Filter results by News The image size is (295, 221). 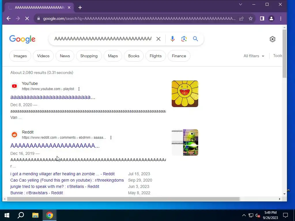[x=65, y=56]
